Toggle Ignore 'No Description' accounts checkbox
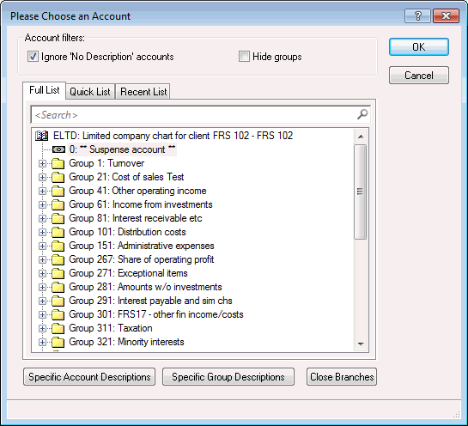468x426 pixels. pos(33,57)
